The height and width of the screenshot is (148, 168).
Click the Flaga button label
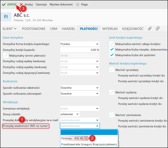pos(84,5)
